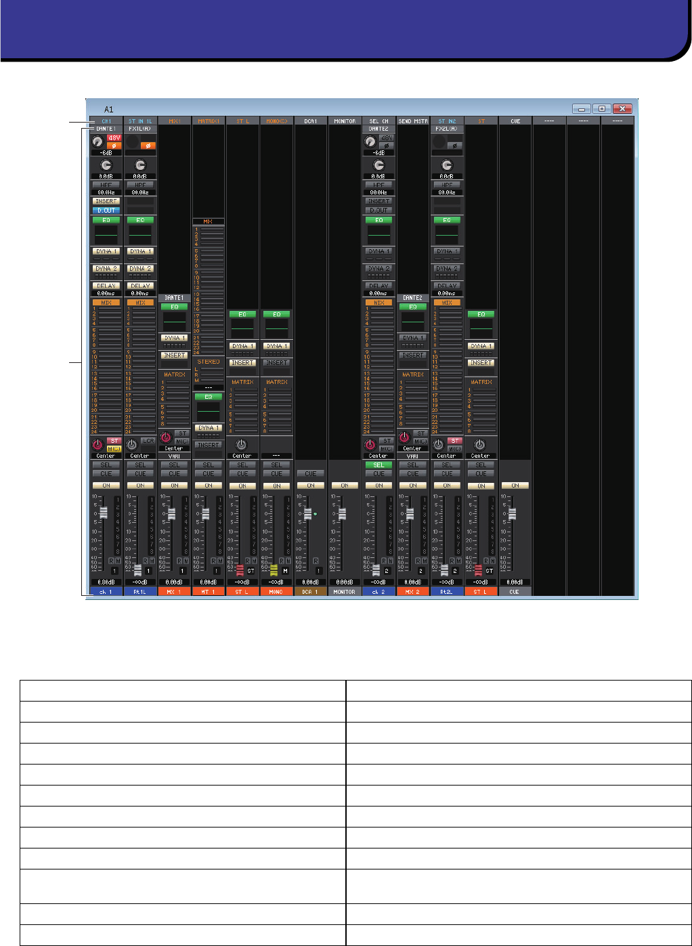Click the ST L strip balance knob

pyautogui.click(x=242, y=445)
